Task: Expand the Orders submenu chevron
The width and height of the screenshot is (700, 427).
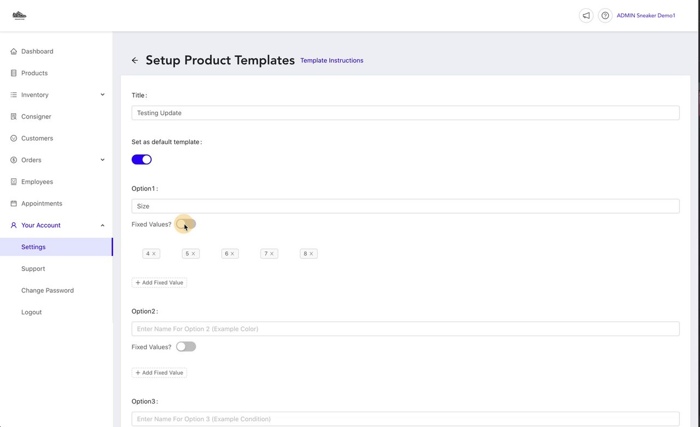Action: [x=102, y=160]
